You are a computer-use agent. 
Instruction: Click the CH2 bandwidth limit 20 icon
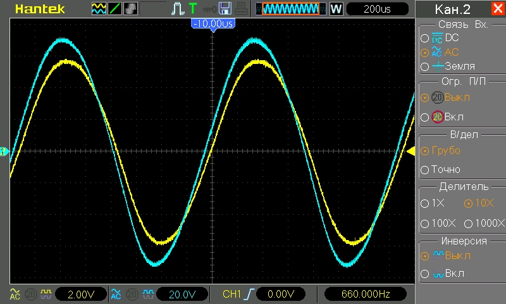point(132,294)
